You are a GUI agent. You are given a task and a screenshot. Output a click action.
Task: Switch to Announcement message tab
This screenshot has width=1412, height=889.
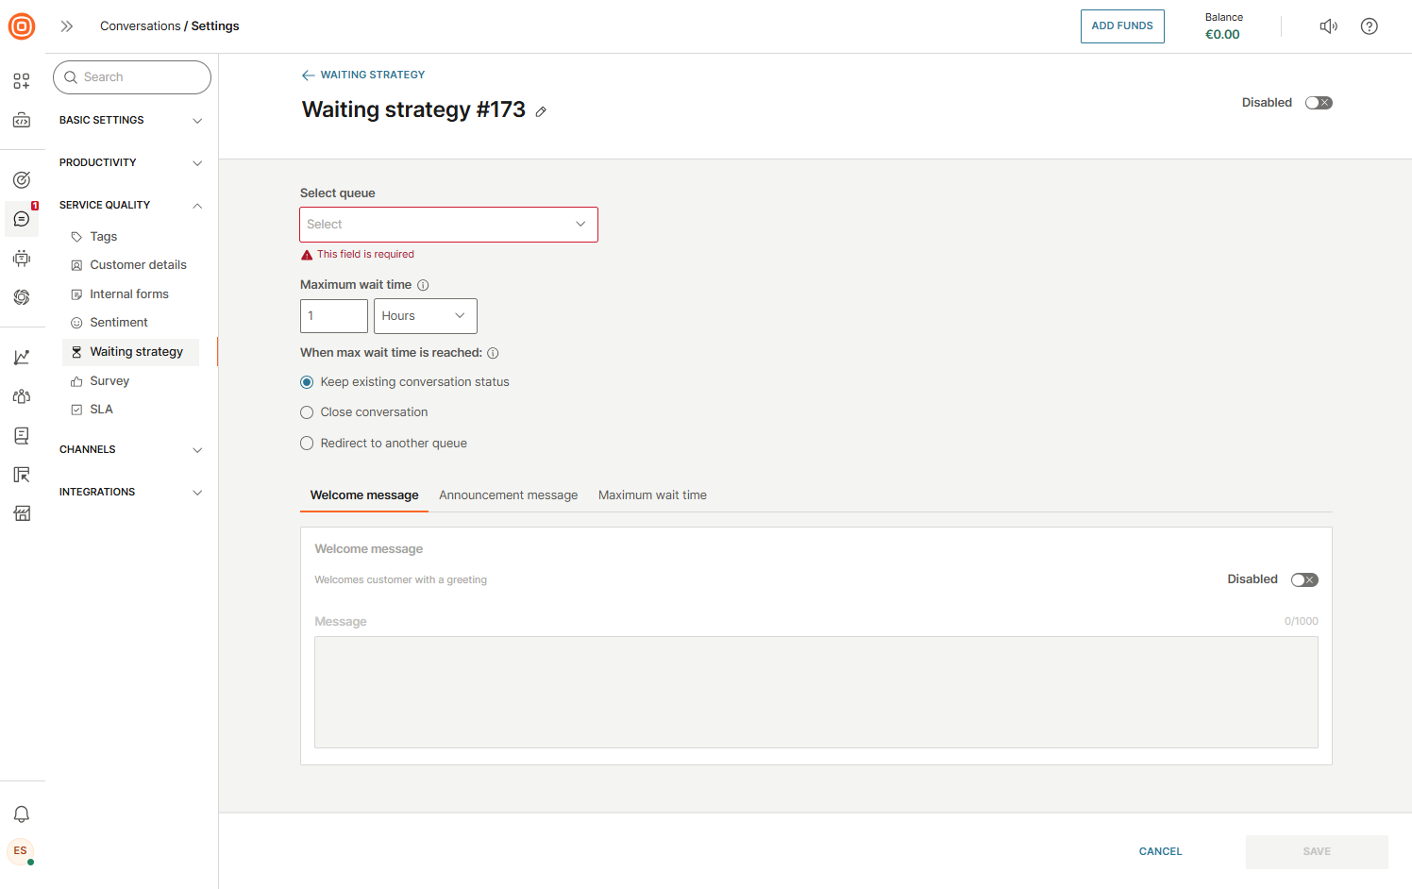508,495
